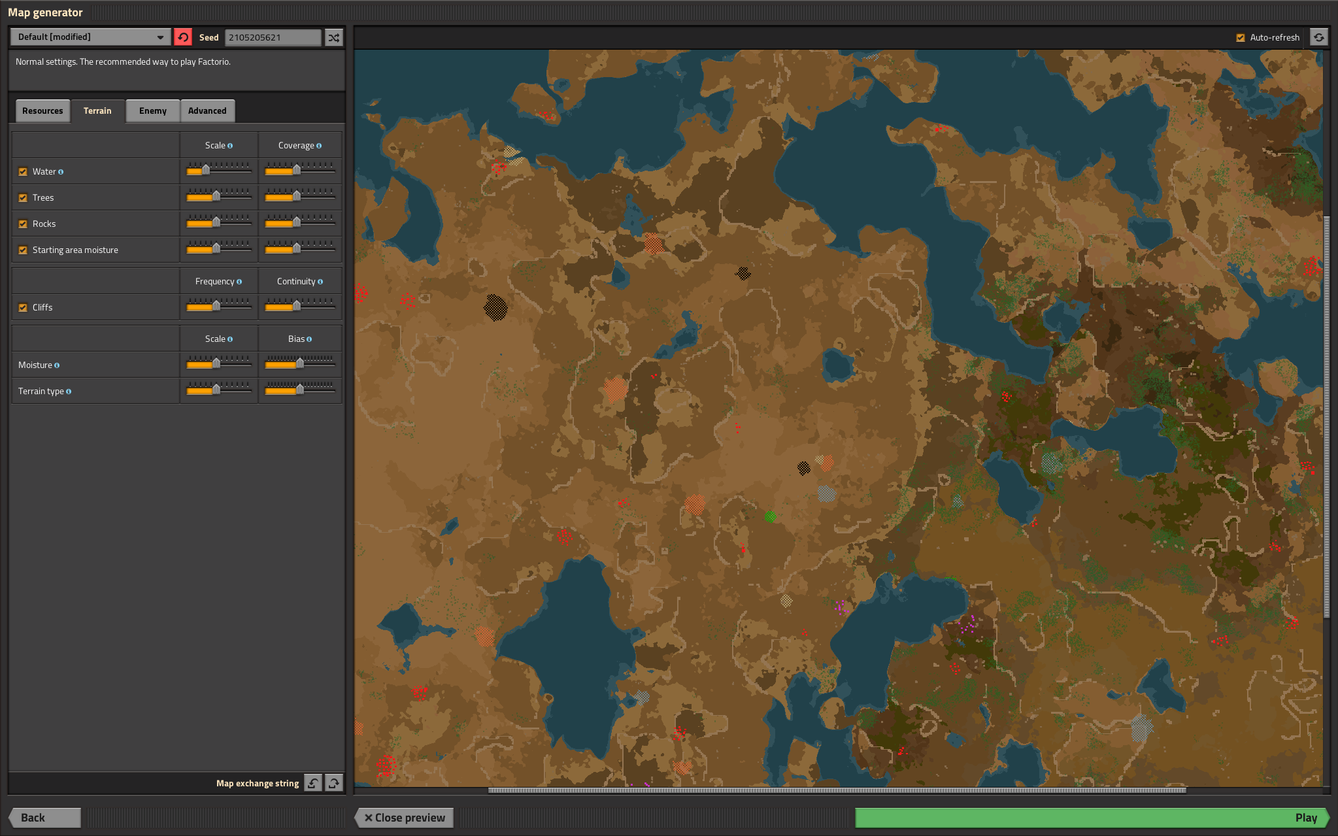Reset the preset with the red undo icon

183,37
